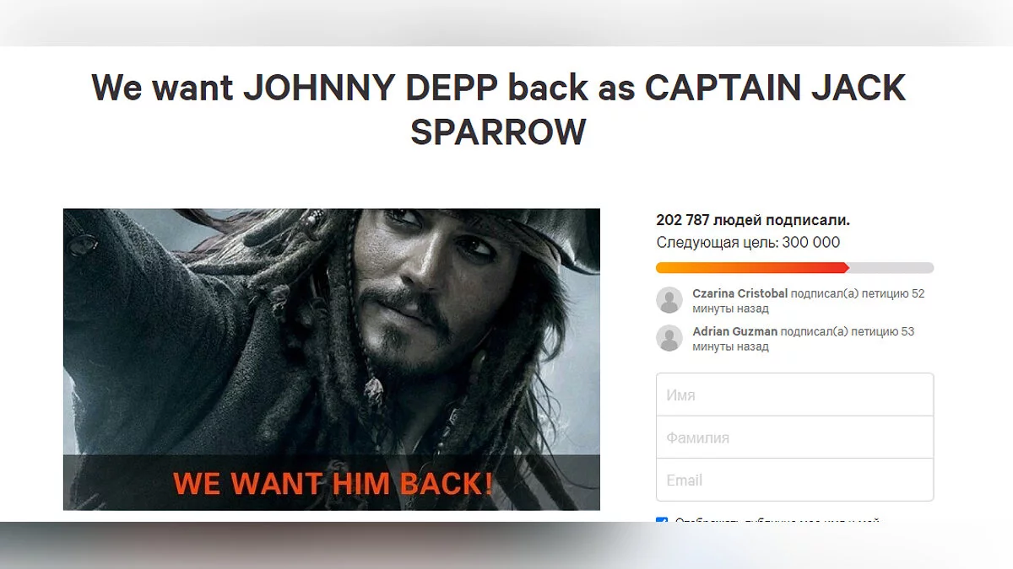This screenshot has height=569, width=1013.
Task: Click the WE WANT HIM BACK! banner
Action: (x=332, y=483)
